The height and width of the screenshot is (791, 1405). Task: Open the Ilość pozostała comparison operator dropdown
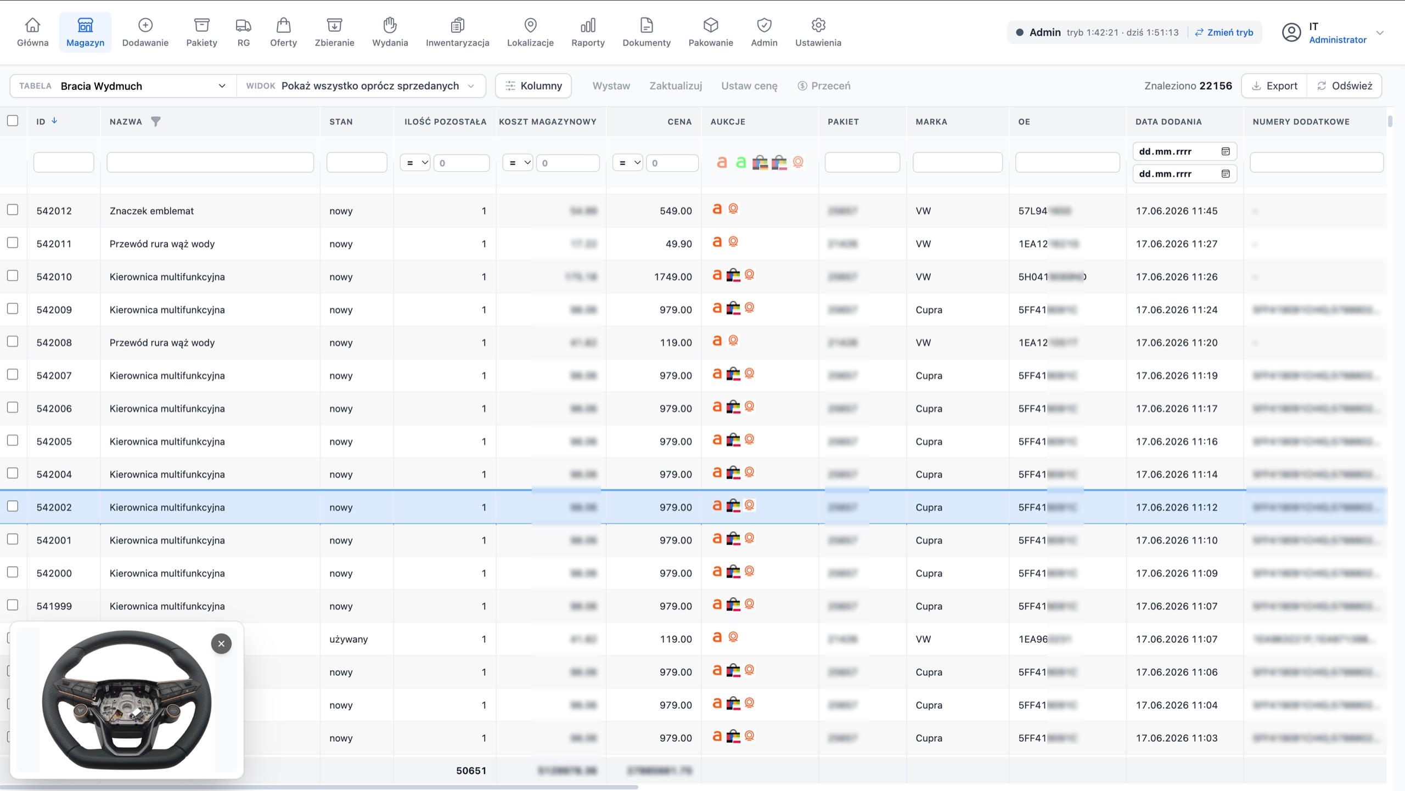click(415, 163)
